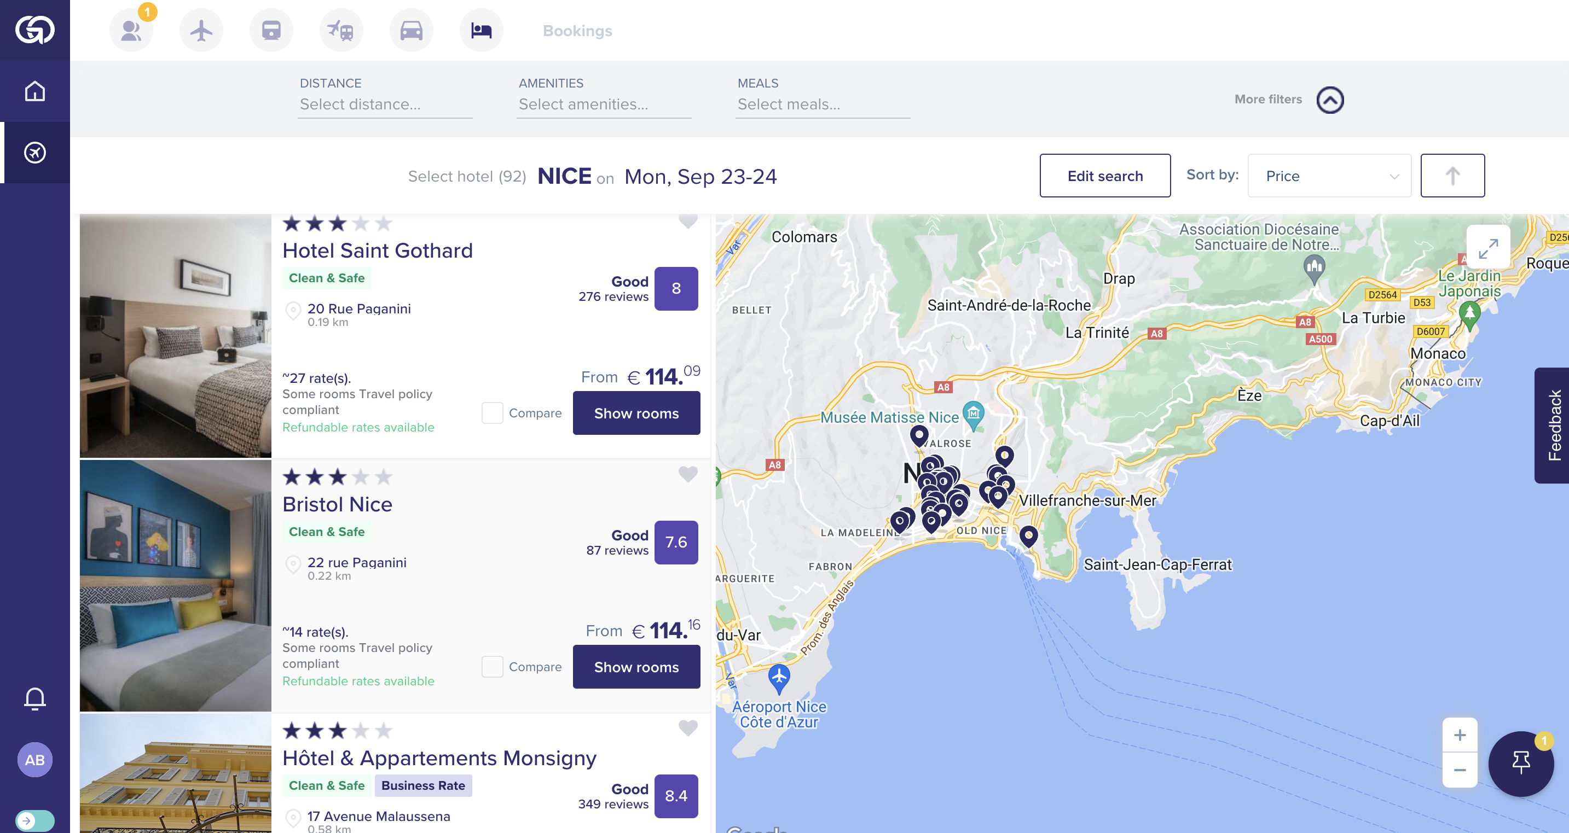
Task: Go to home in sidebar
Action: tap(34, 91)
